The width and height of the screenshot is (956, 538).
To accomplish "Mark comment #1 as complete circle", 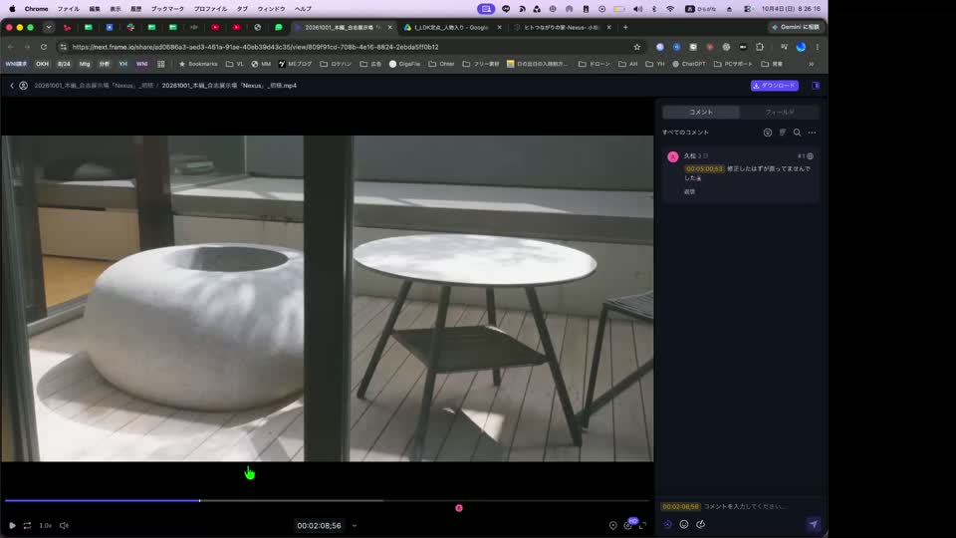I will pos(811,156).
